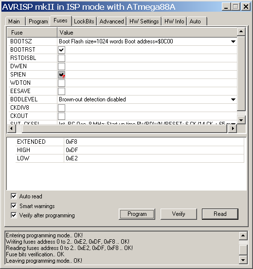Screen dimensions: 253x269
Task: Switch to the Main tab
Action: tap(16, 21)
